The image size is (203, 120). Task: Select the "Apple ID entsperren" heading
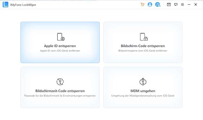[60, 46]
